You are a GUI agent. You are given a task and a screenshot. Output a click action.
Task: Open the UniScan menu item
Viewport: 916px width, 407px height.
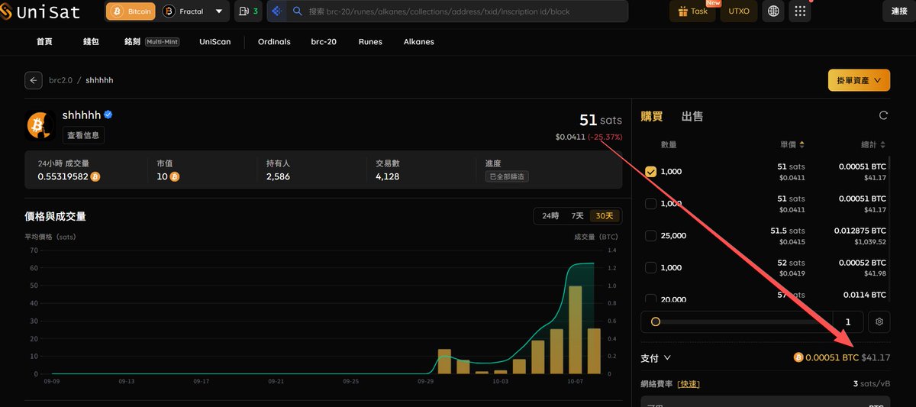coord(214,42)
